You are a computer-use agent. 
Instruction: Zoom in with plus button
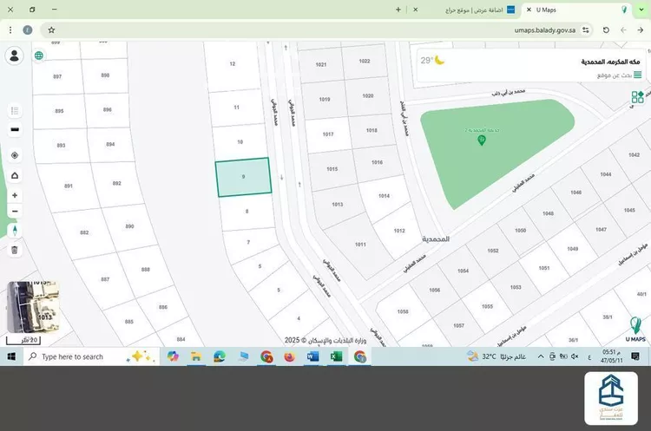[x=15, y=195]
